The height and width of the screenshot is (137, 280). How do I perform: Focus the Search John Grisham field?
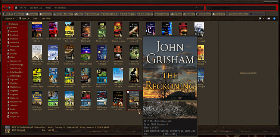click(241, 8)
